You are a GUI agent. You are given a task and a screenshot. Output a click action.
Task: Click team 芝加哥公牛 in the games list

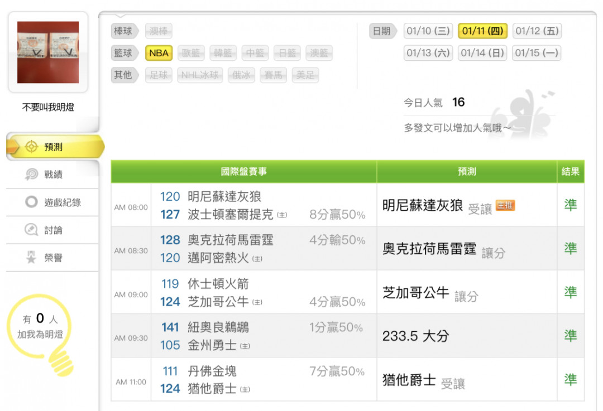click(x=218, y=302)
